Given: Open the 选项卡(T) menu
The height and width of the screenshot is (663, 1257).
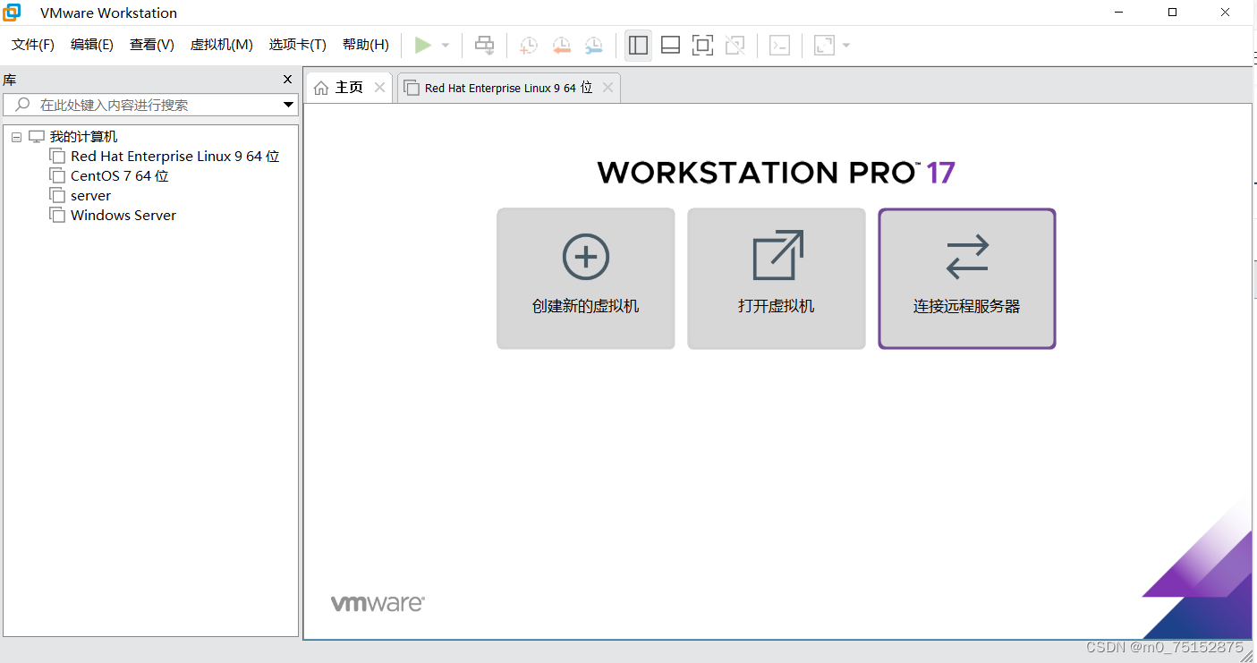Looking at the screenshot, I should 298,45.
